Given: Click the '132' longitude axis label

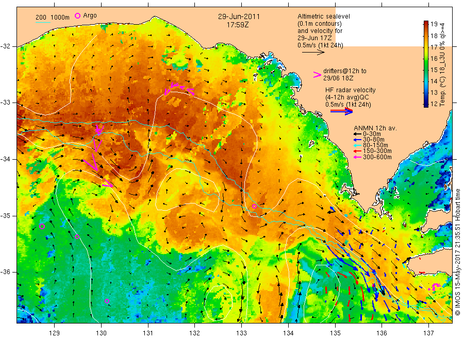Looking at the screenshot, I should (195, 333).
